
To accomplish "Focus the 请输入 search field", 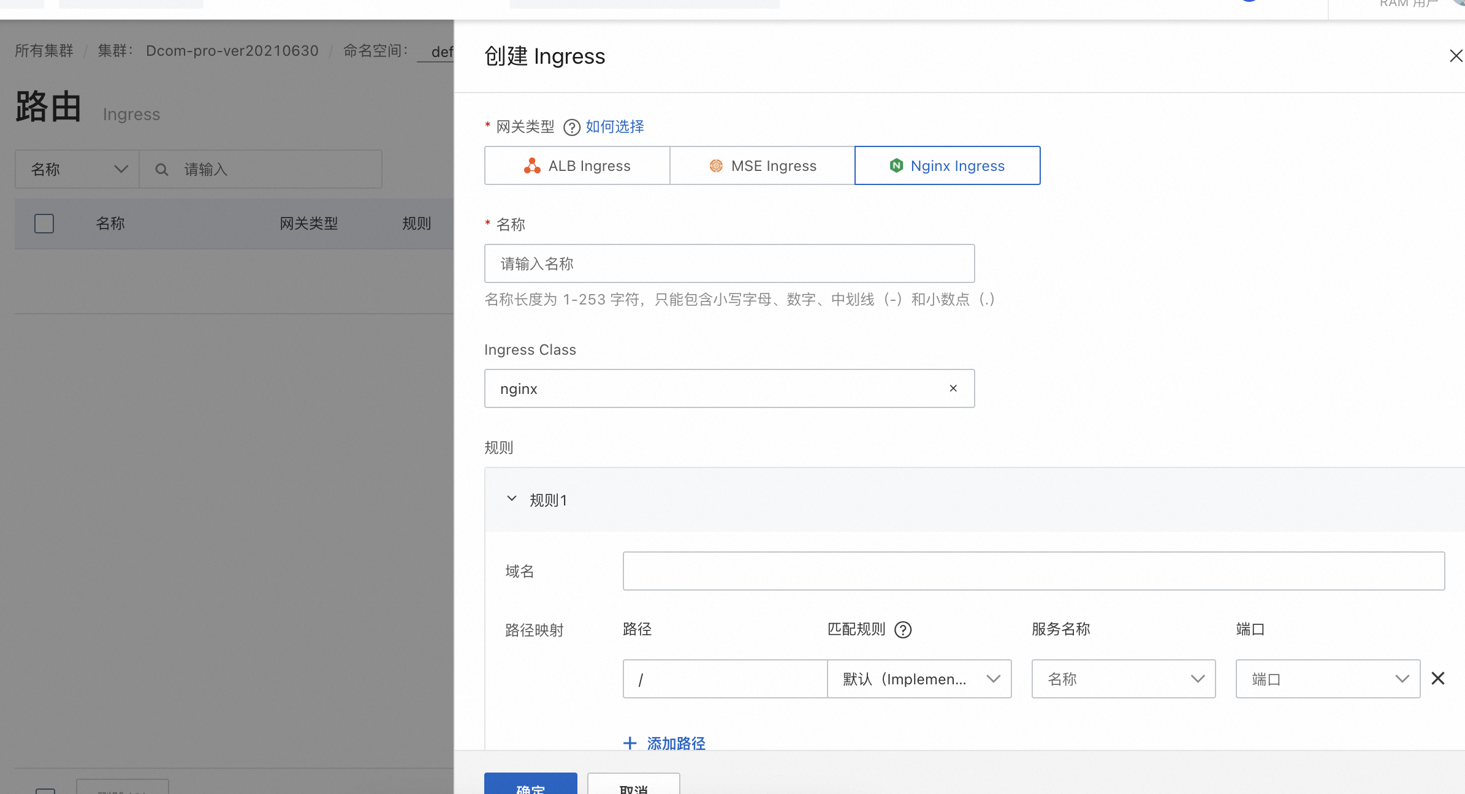I will 261,169.
